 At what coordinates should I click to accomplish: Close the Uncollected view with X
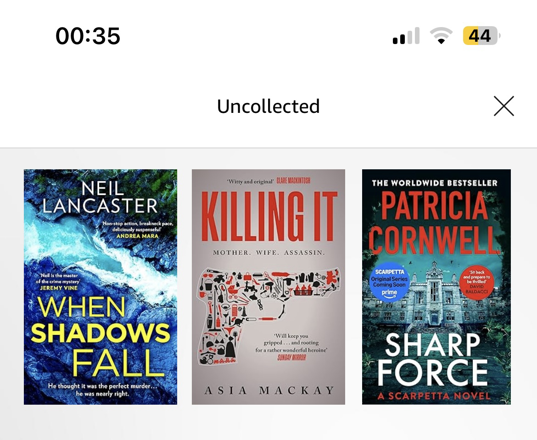[504, 106]
